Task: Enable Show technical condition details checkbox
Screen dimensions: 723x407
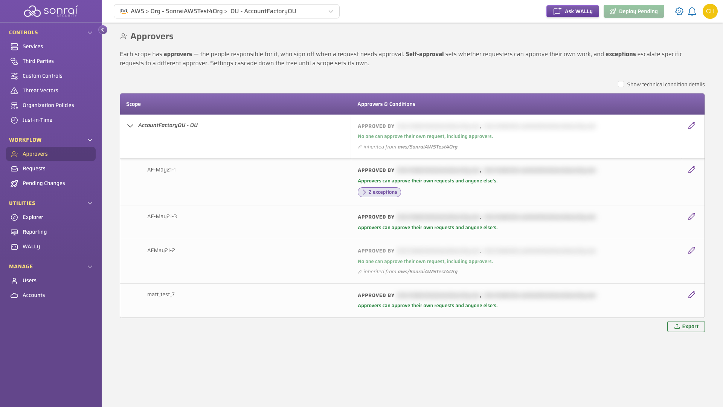Action: (621, 84)
